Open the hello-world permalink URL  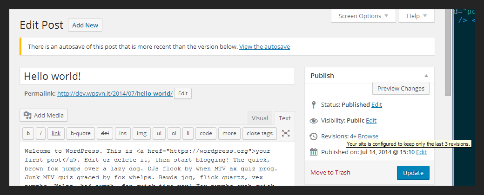click(115, 94)
